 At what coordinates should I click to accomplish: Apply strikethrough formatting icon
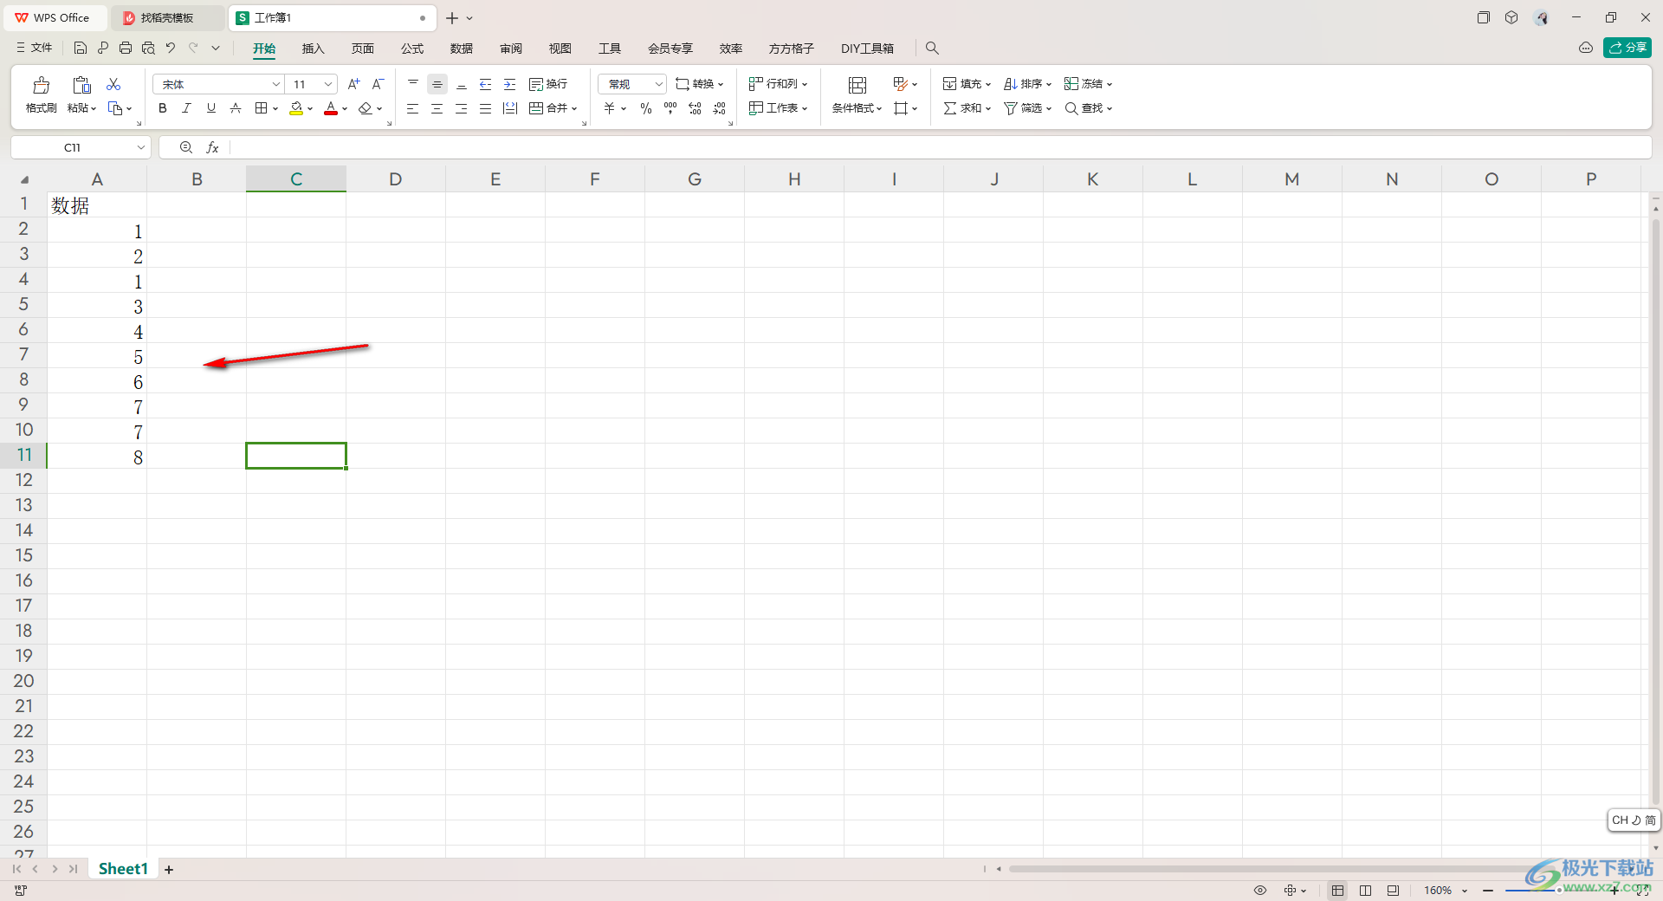pyautogui.click(x=236, y=108)
